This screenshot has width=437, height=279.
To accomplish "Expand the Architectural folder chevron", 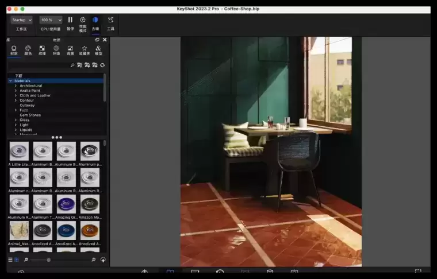I will [x=16, y=86].
